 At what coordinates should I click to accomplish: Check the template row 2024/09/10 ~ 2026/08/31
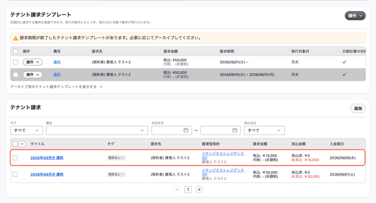[16, 75]
